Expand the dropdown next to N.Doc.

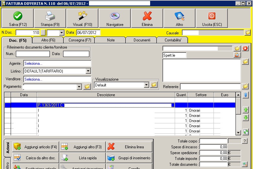(61, 33)
